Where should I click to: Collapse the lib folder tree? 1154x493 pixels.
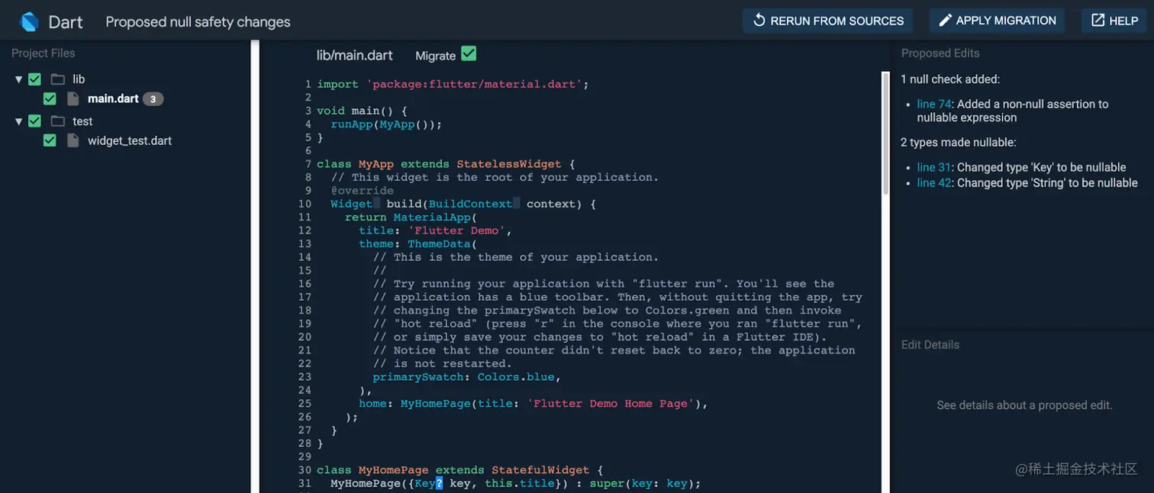[19, 79]
